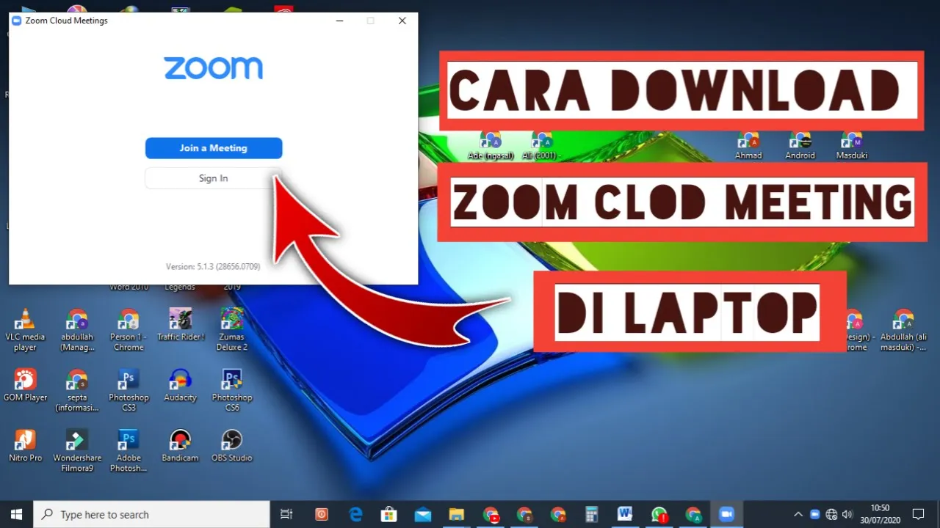This screenshot has width=940, height=528.
Task: Select the Bandicam desktop shortcut
Action: [181, 445]
